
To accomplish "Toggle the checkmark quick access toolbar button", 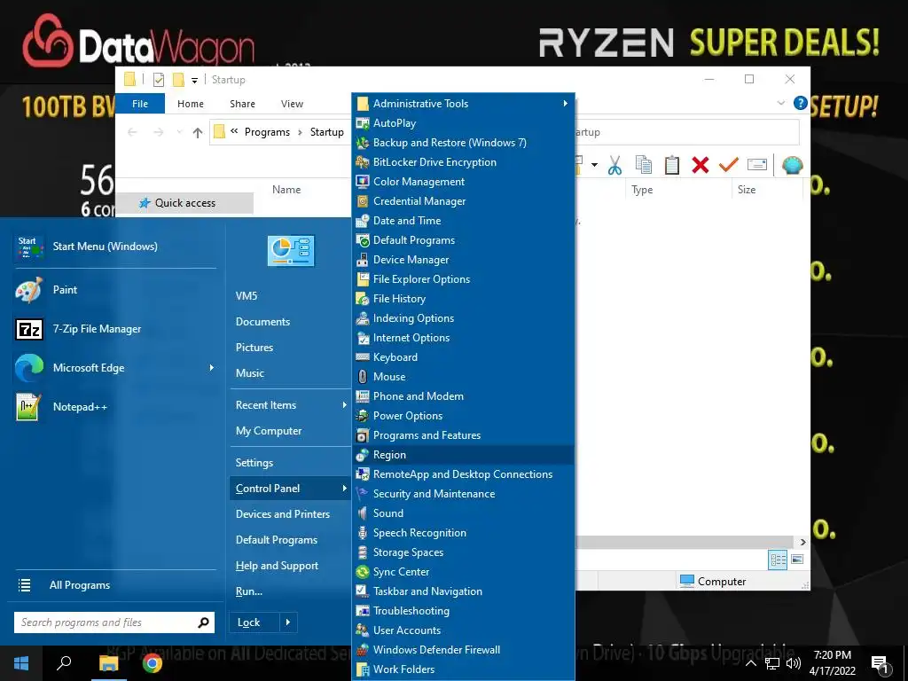I will pyautogui.click(x=158, y=80).
